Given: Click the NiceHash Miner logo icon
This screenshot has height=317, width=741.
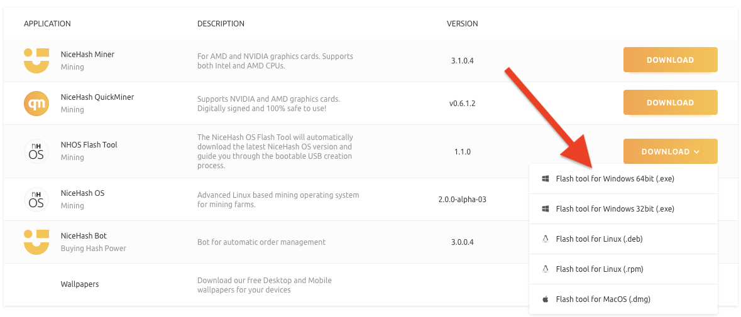Looking at the screenshot, I should tap(36, 60).
